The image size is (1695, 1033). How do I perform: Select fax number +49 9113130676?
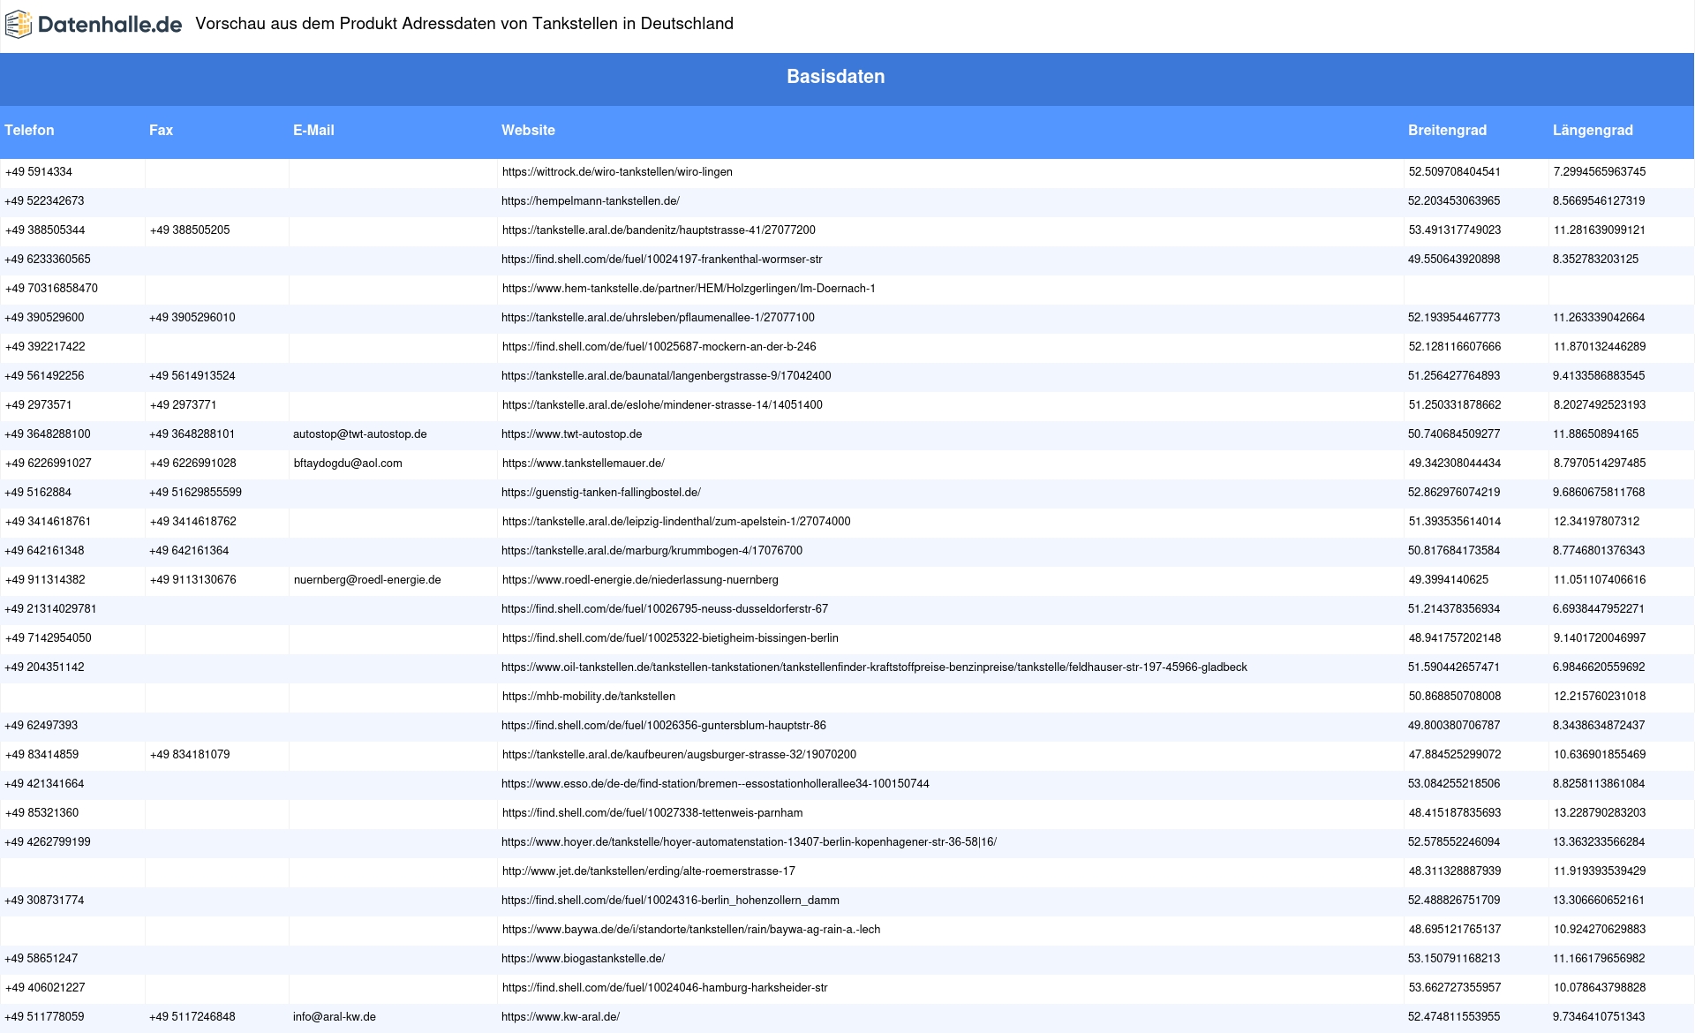coord(193,580)
